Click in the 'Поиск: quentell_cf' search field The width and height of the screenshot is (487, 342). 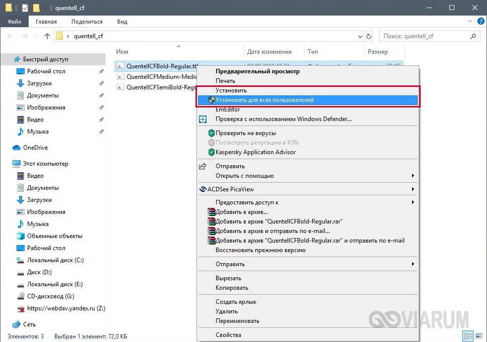[x=422, y=36]
